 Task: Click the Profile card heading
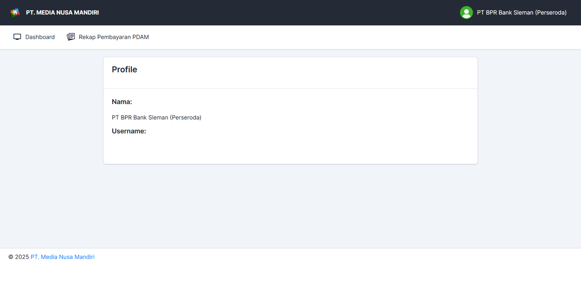(124, 69)
